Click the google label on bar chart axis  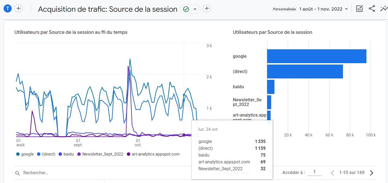point(240,56)
